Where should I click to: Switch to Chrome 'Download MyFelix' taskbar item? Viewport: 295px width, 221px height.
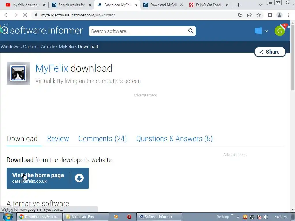39,217
